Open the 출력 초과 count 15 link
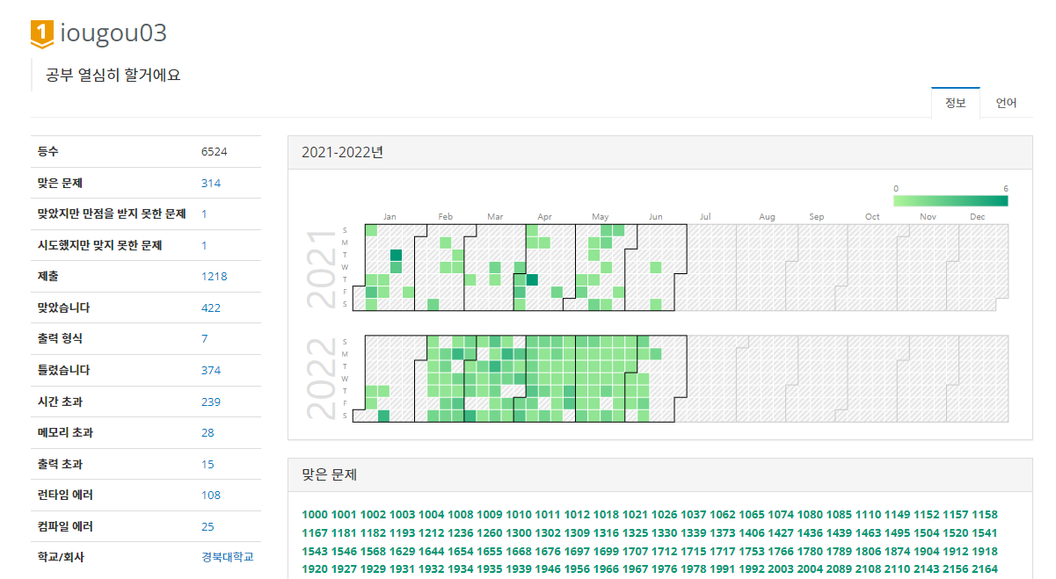This screenshot has width=1056, height=579. (208, 464)
